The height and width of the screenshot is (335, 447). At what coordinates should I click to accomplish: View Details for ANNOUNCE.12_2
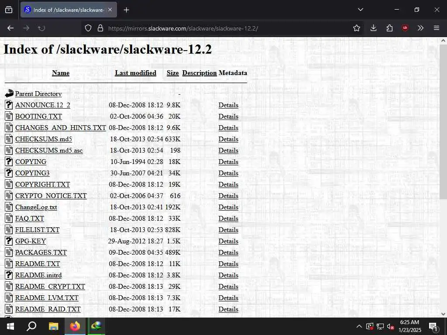[228, 105]
